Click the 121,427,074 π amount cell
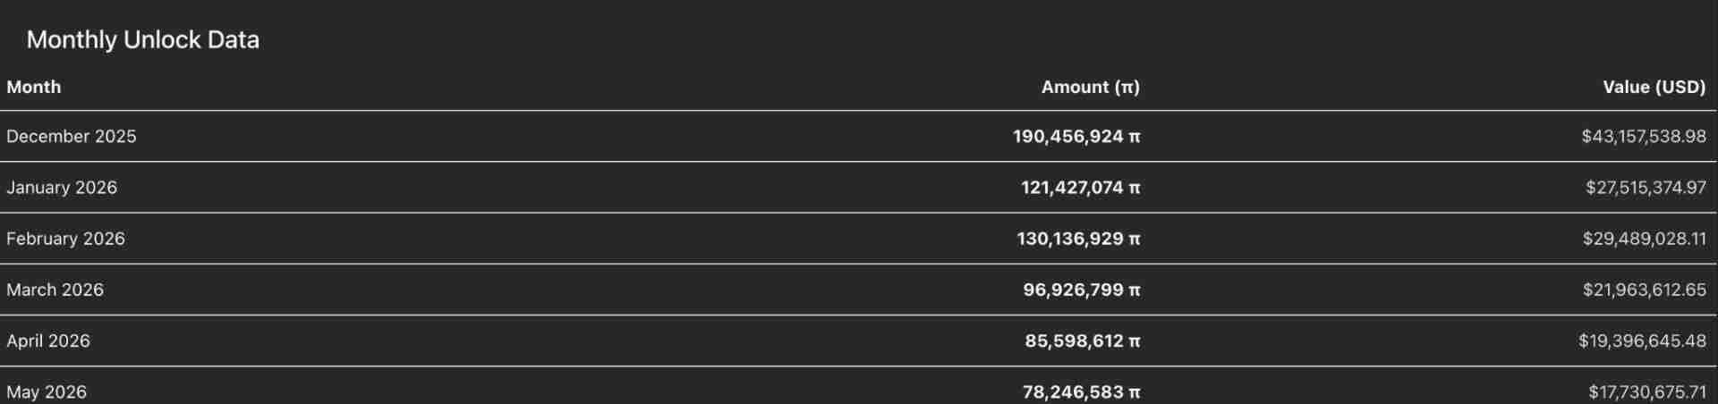The height and width of the screenshot is (404, 1718). (x=1080, y=188)
